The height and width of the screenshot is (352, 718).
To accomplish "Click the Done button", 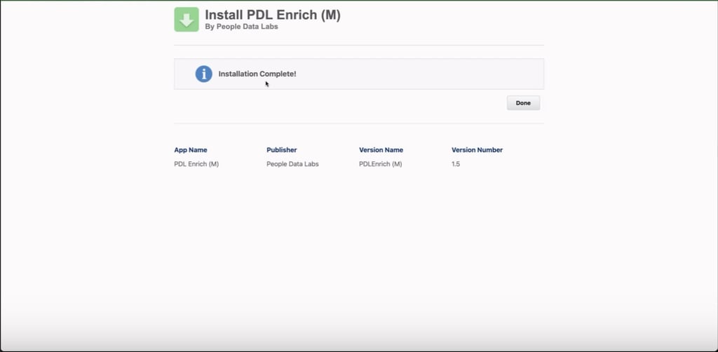I will tap(523, 103).
